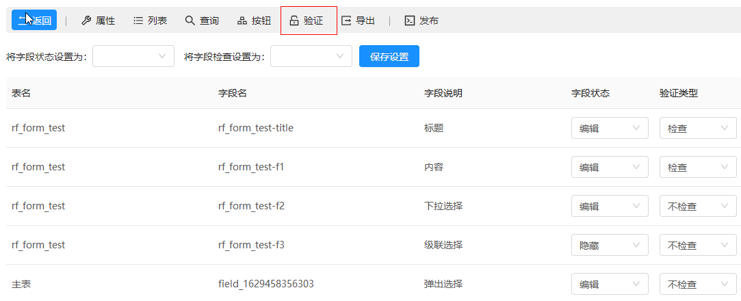Click the wrench icon for 属性

click(x=86, y=21)
